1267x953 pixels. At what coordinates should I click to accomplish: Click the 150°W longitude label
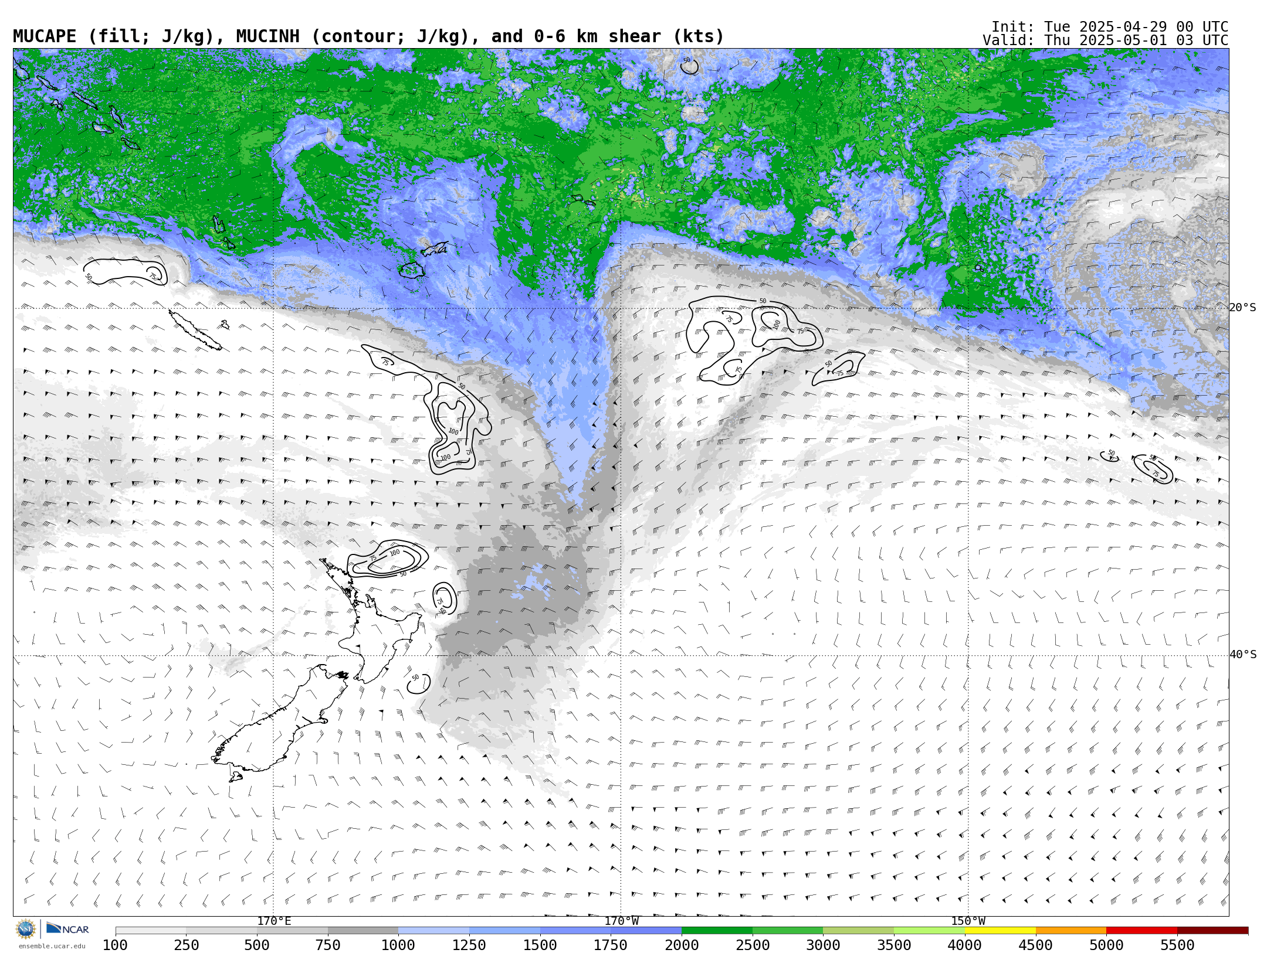point(968,921)
